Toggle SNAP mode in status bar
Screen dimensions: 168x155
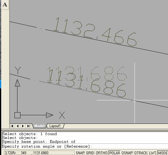[80, 153]
